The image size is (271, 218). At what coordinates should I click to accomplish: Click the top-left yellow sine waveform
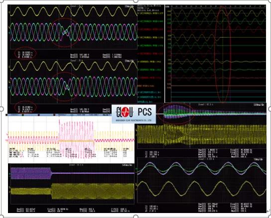pyautogui.click(x=74, y=12)
